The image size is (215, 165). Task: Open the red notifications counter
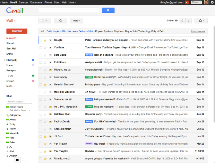187,2
